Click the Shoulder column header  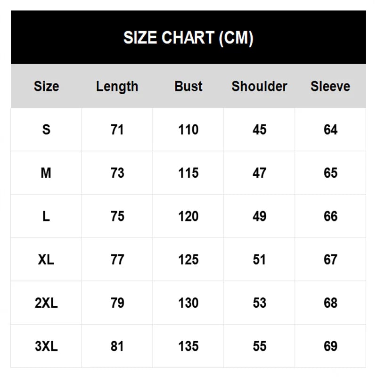[x=259, y=86]
